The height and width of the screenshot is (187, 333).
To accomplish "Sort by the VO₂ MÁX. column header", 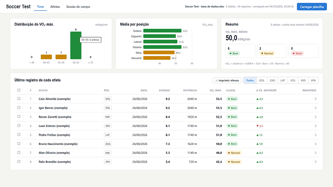I will point(215,90).
